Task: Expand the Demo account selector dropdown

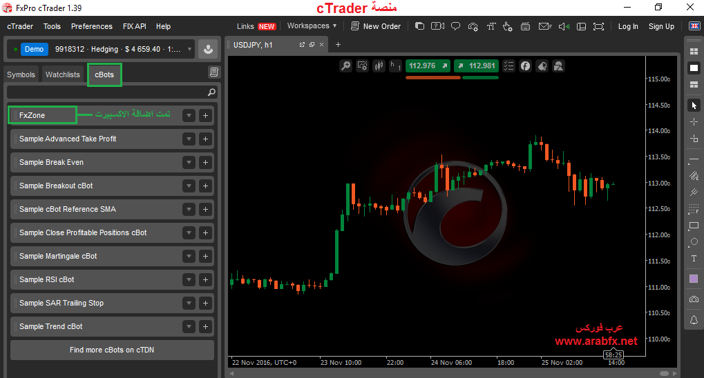Action: tap(189, 50)
